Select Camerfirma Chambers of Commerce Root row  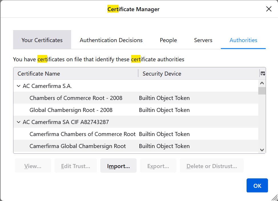(x=136, y=134)
